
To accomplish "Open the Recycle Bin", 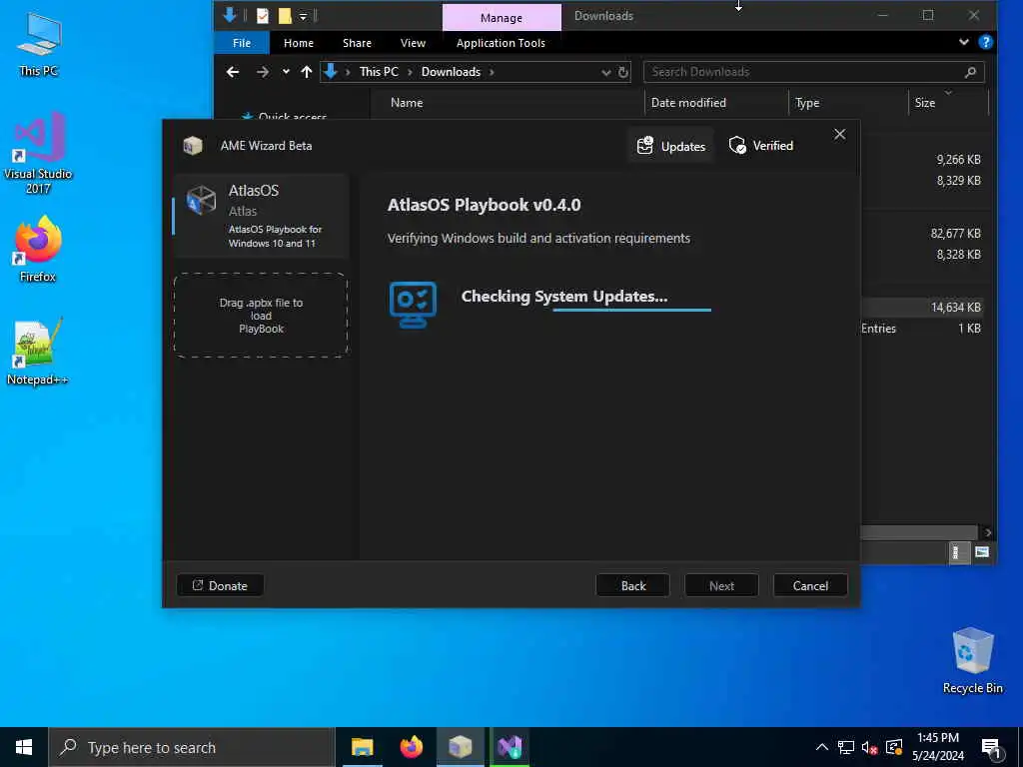I will pyautogui.click(x=972, y=661).
